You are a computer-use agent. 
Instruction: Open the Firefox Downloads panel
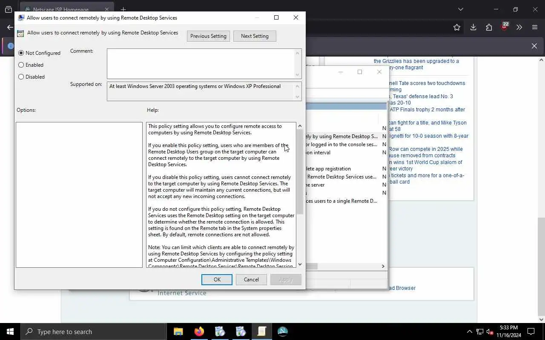473,27
